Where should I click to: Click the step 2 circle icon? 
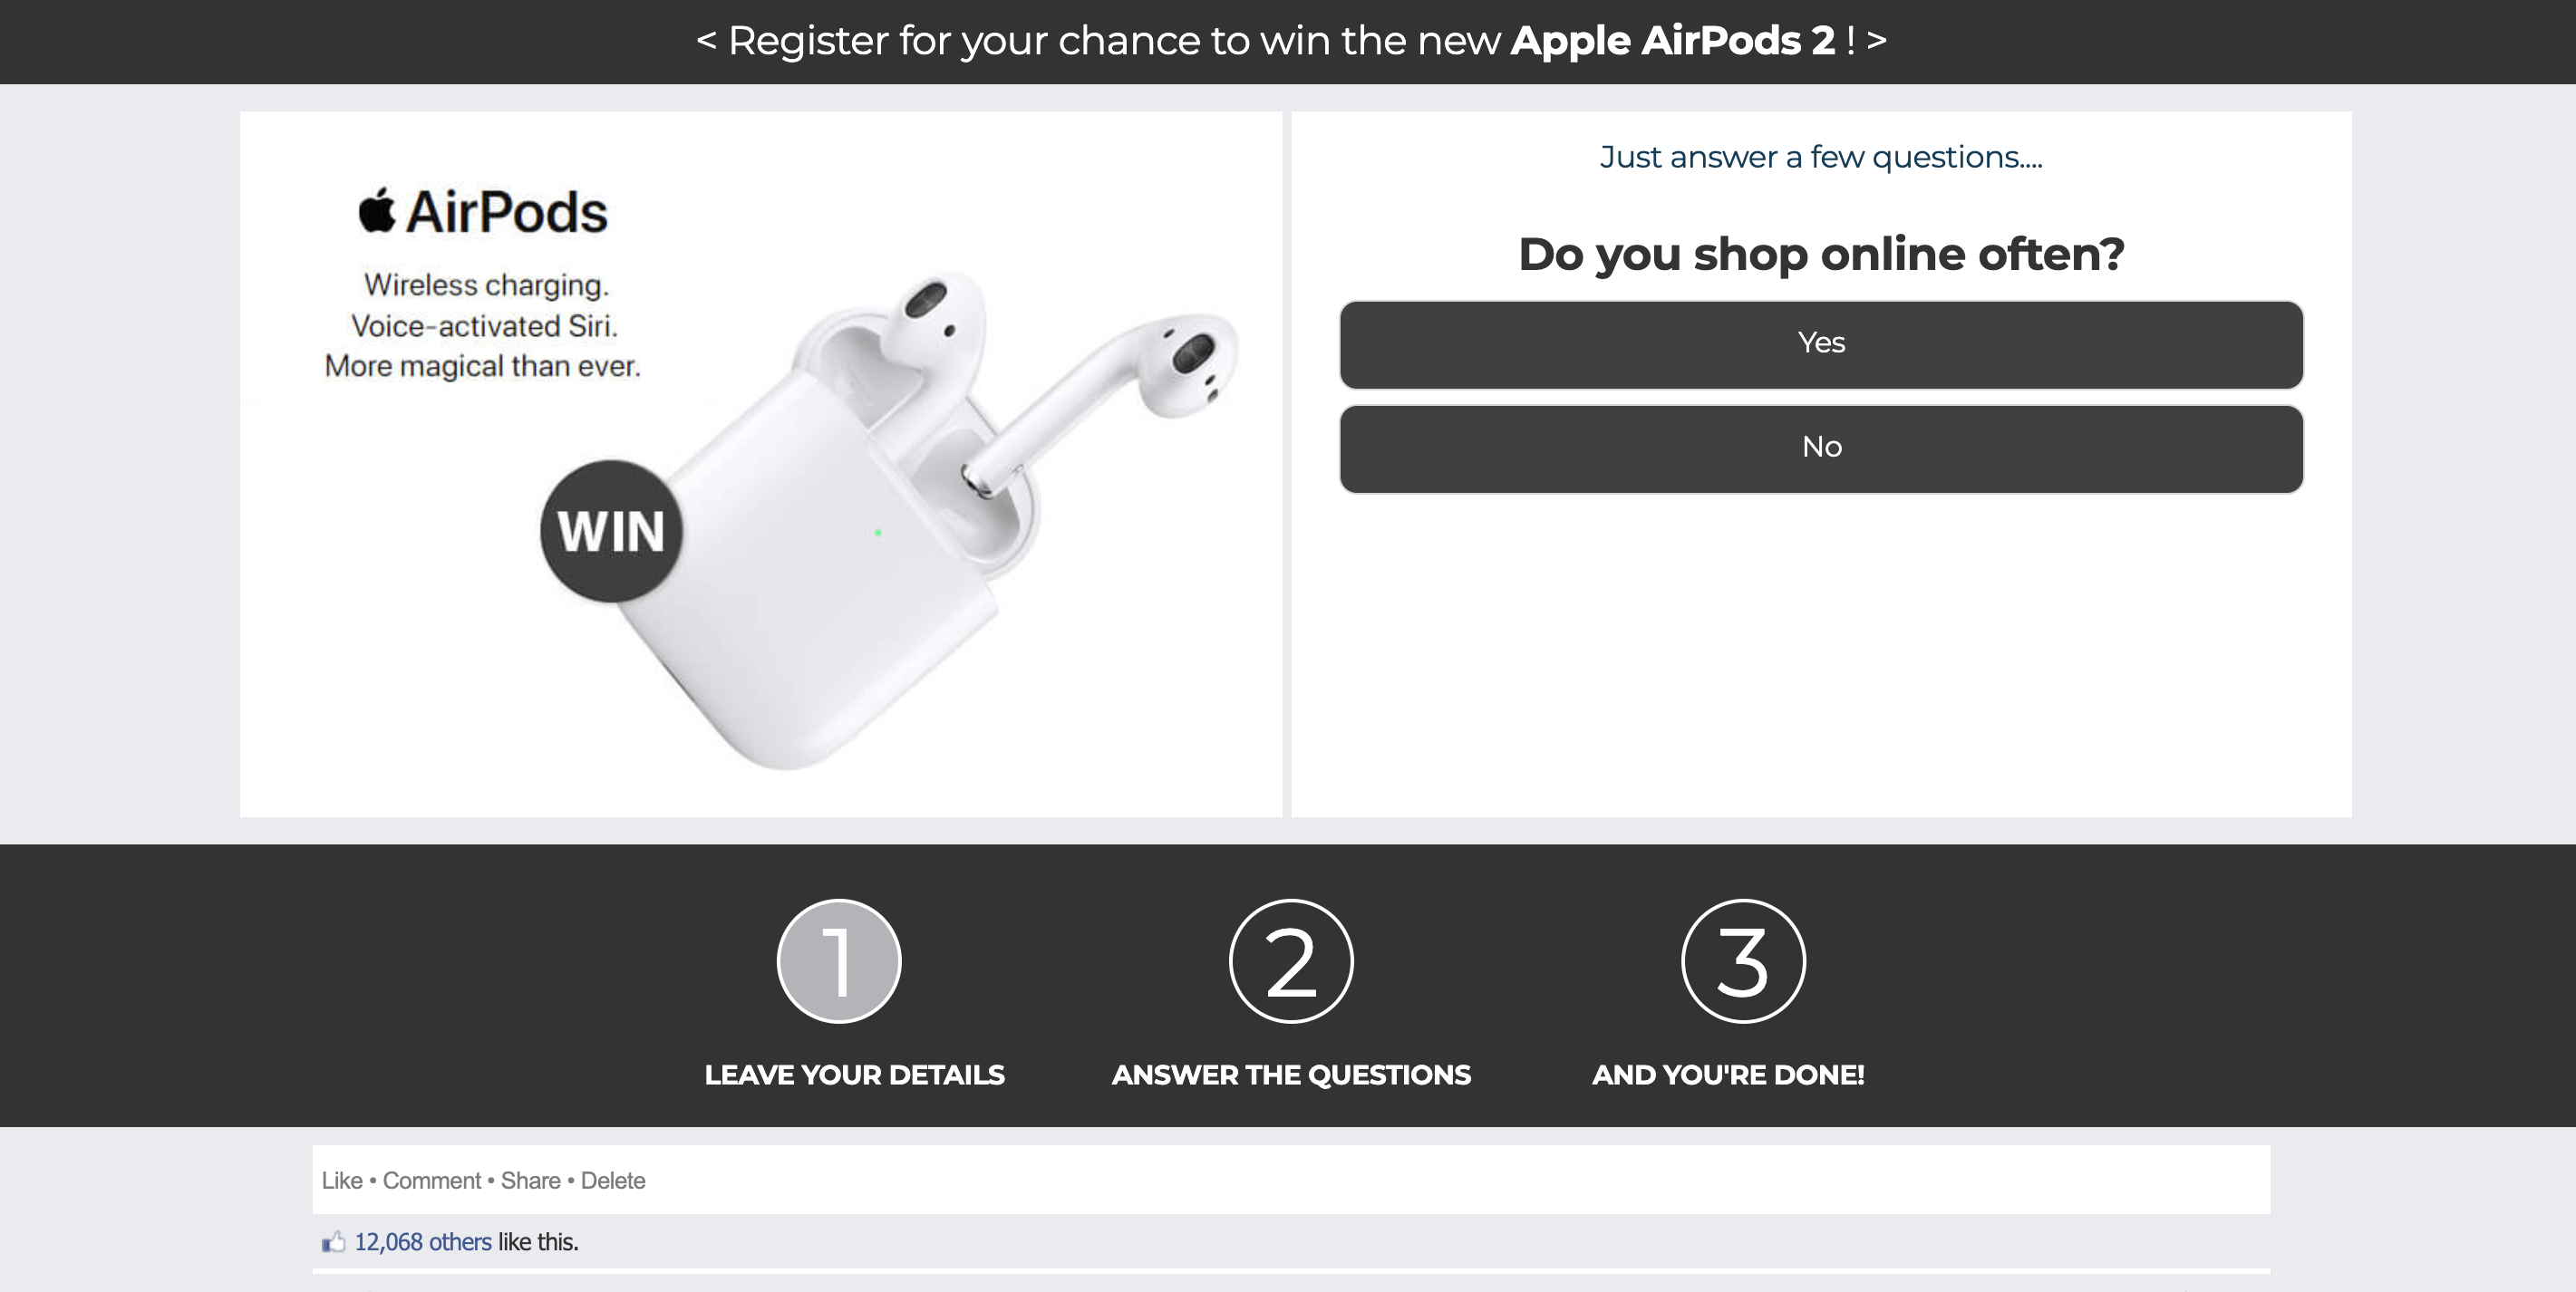click(x=1290, y=960)
